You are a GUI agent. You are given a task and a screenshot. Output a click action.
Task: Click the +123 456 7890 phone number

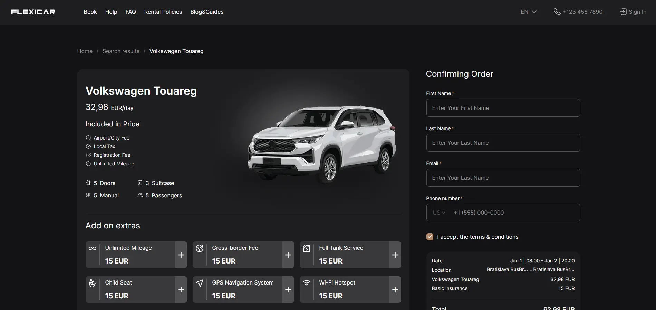582,12
